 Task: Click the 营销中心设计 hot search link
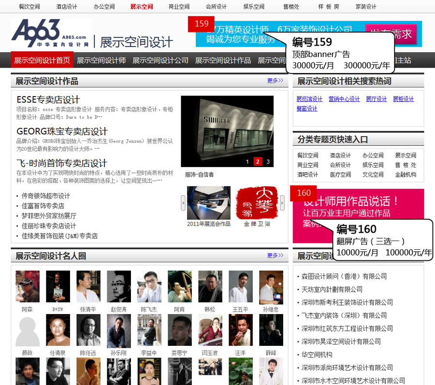click(344, 99)
